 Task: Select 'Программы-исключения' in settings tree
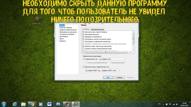point(68,32)
